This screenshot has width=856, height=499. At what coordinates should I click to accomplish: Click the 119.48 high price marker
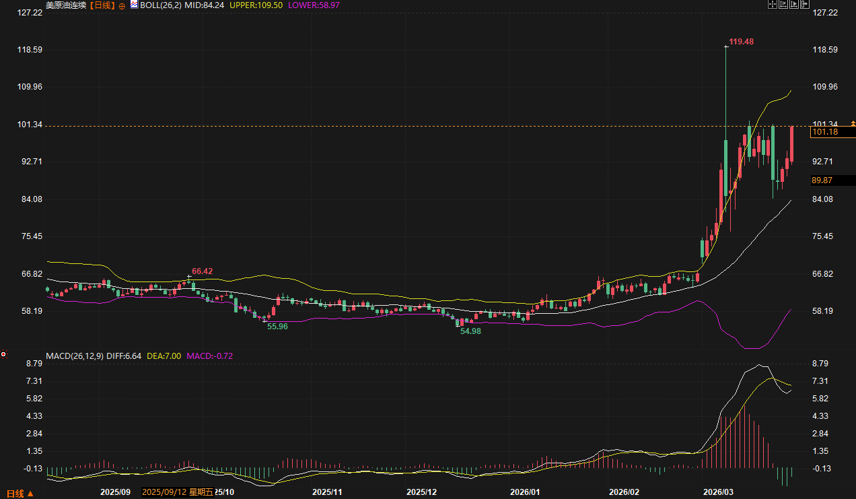741,42
